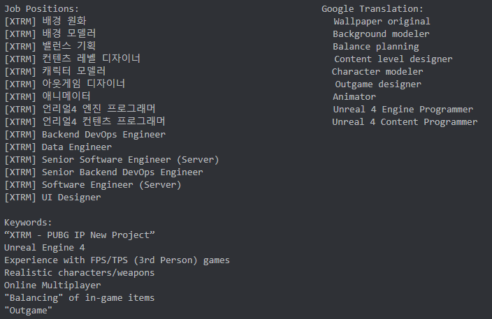
Task: Click the "Balance planning" translation
Action: pos(375,46)
